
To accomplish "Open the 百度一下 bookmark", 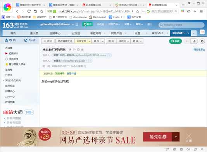I will (9, 17).
